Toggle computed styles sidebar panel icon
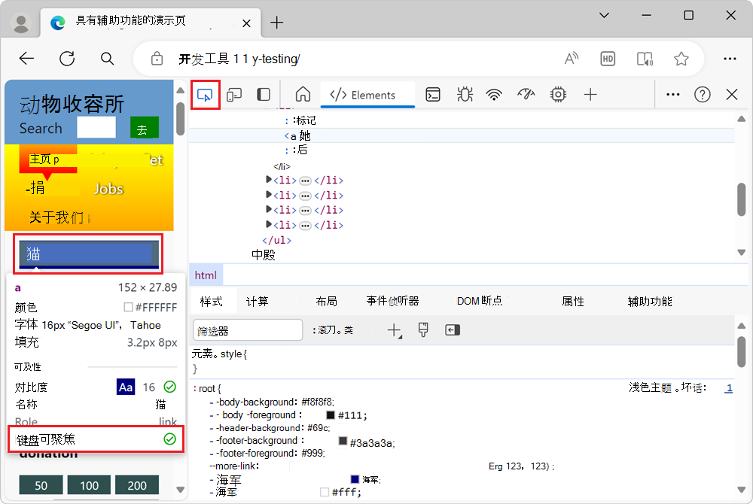The height and width of the screenshot is (504, 753). click(452, 329)
